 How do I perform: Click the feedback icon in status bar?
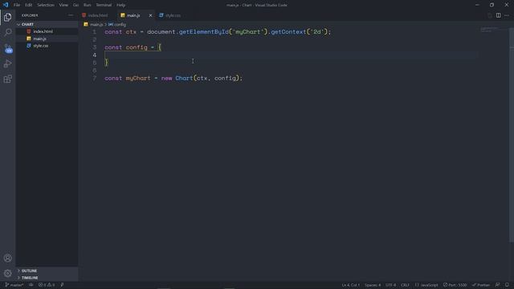tap(497, 285)
